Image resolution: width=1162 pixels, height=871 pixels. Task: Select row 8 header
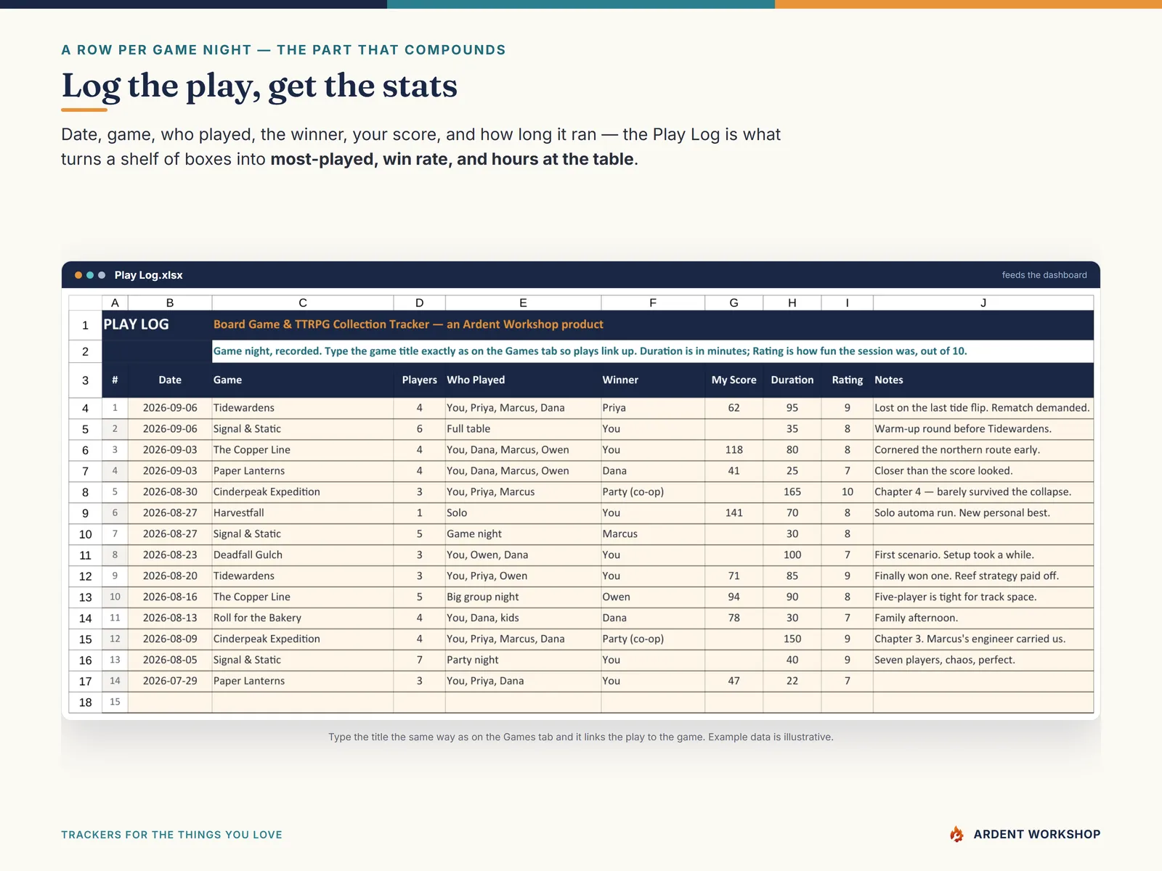click(86, 492)
